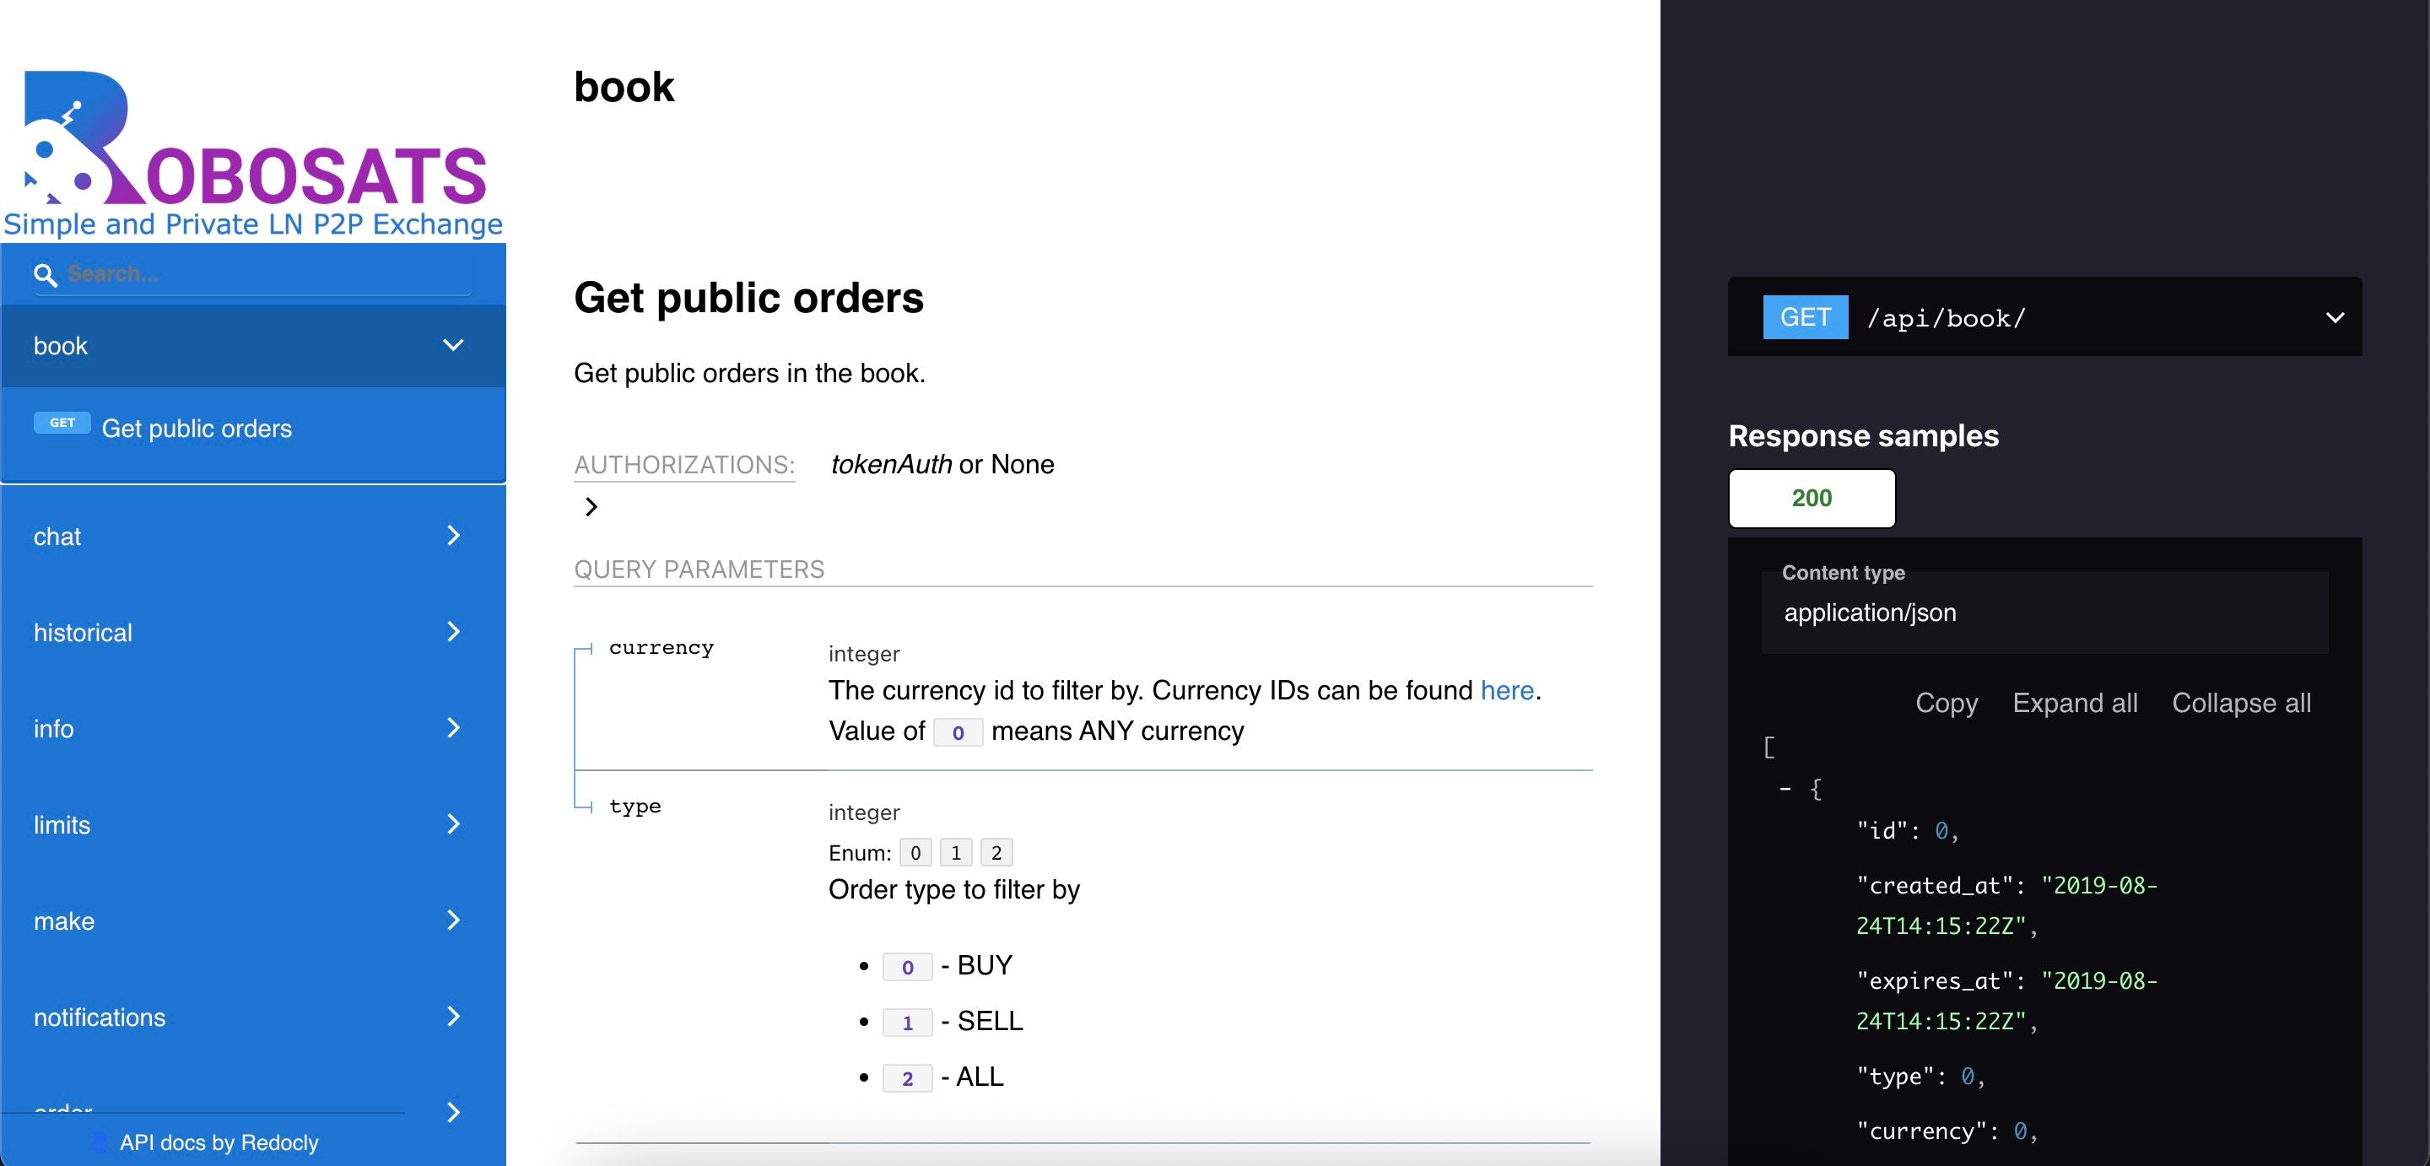Expand the make section arrow
This screenshot has height=1166, width=2430.
pos(453,920)
